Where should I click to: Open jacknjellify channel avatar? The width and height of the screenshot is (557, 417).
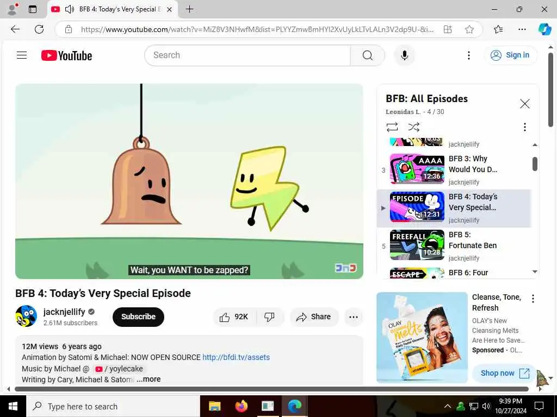[26, 316]
